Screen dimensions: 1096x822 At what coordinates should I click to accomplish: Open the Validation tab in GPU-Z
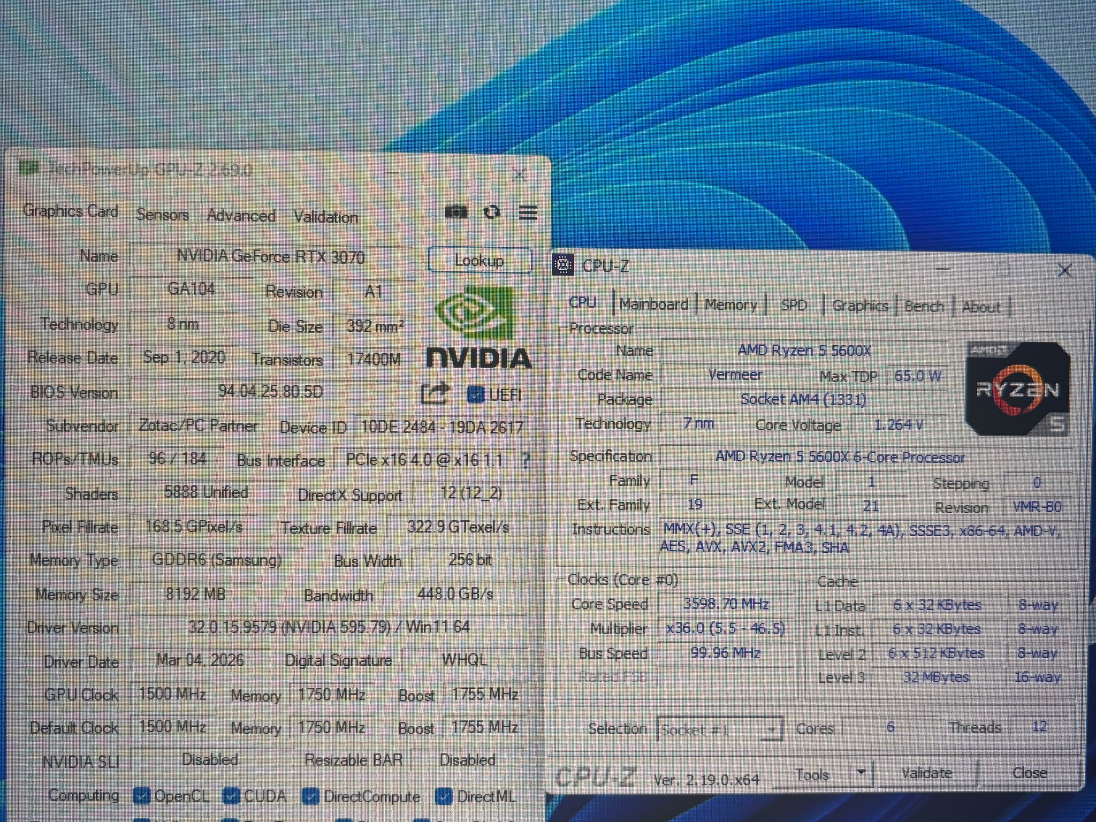pos(326,217)
